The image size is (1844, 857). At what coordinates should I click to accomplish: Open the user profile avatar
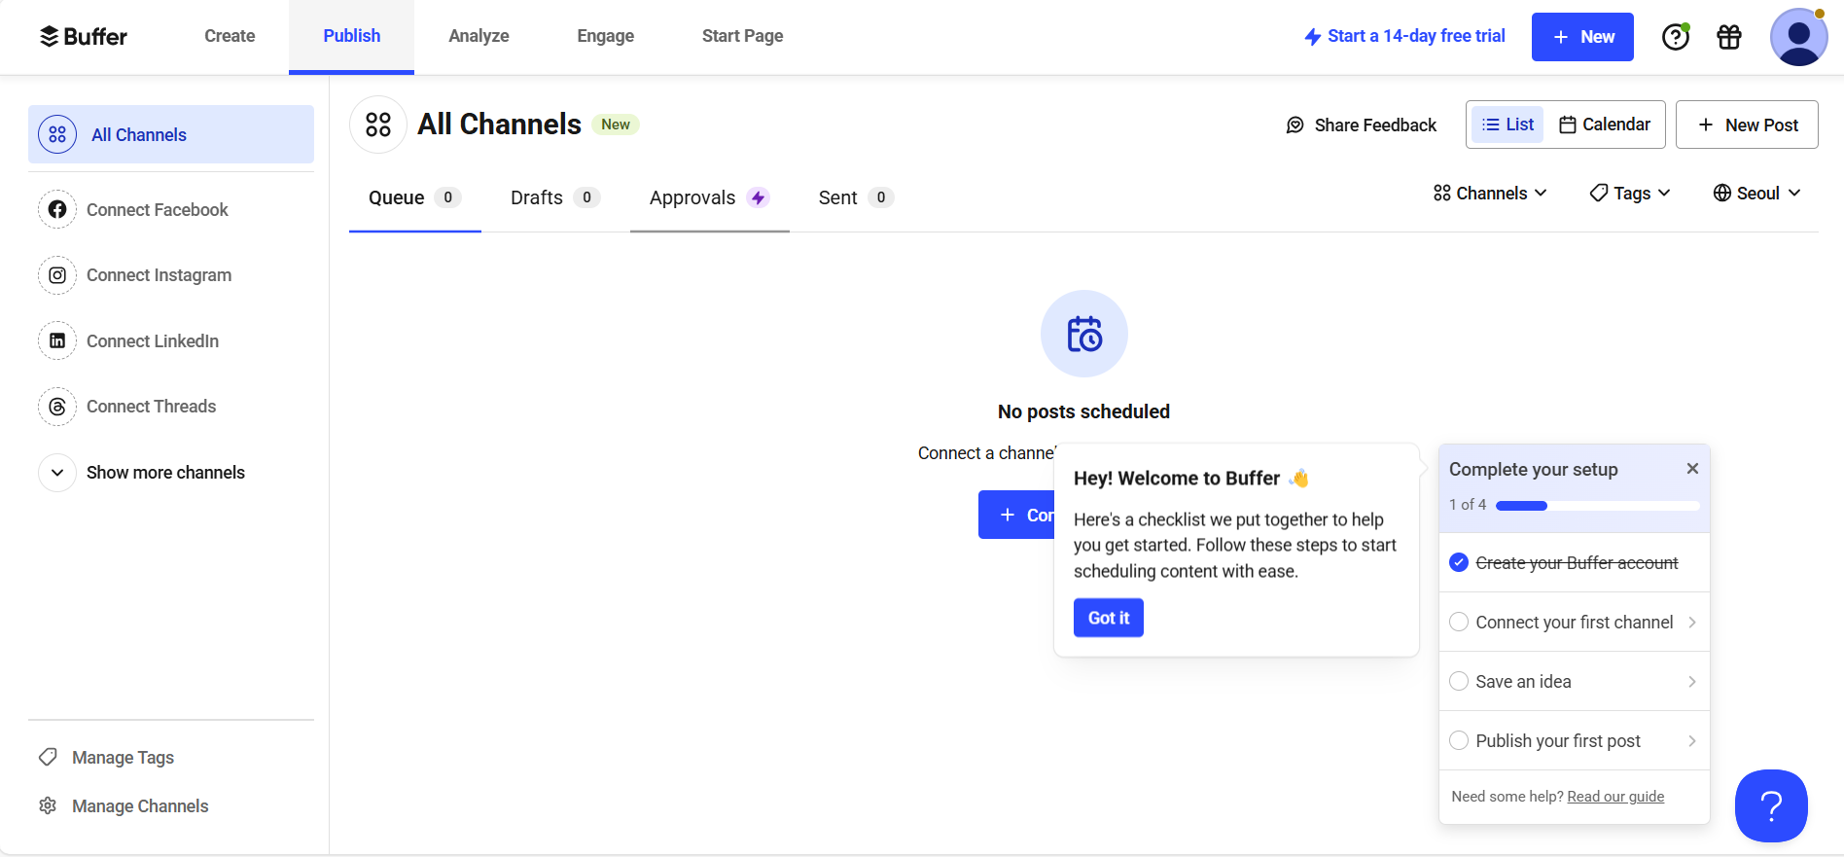[x=1798, y=37]
